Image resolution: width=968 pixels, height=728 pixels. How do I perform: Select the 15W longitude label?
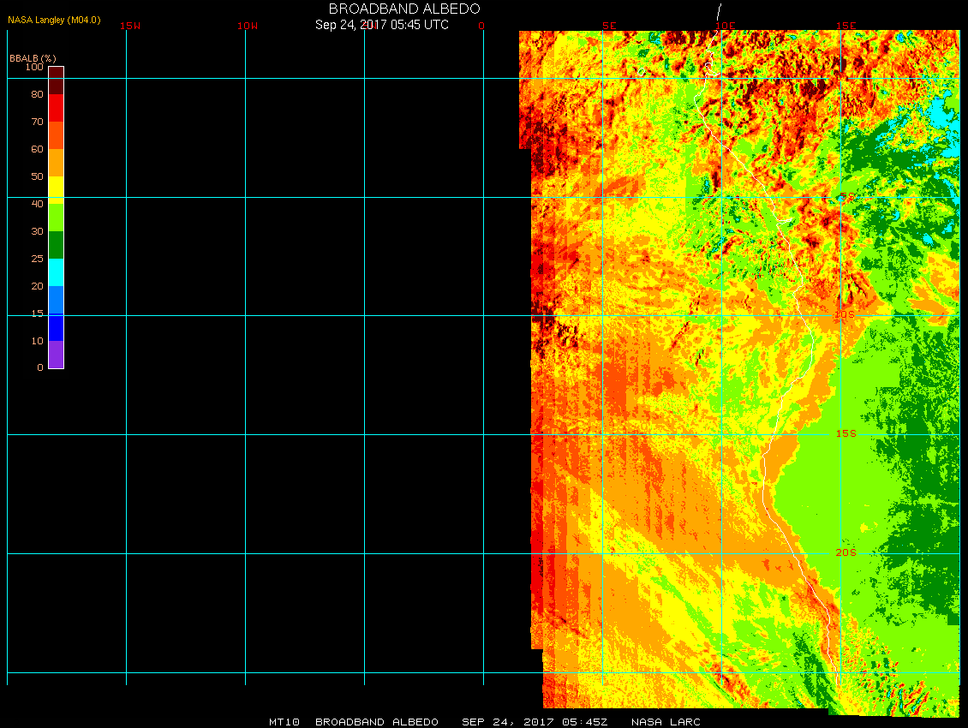pyautogui.click(x=130, y=26)
